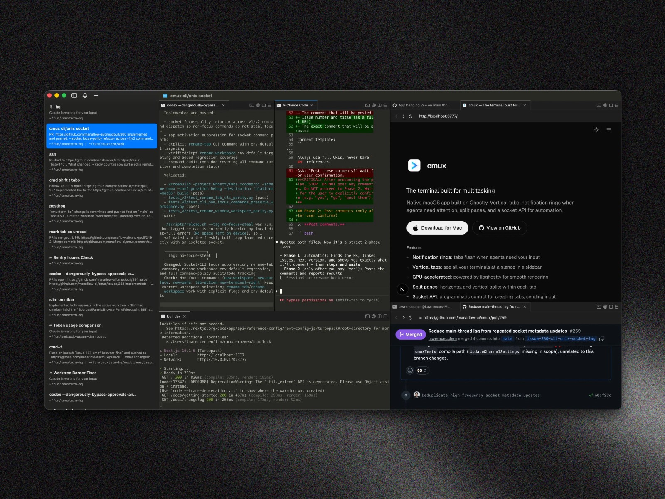Click View on GitHub button
This screenshot has width=665, height=499.
[x=500, y=228]
